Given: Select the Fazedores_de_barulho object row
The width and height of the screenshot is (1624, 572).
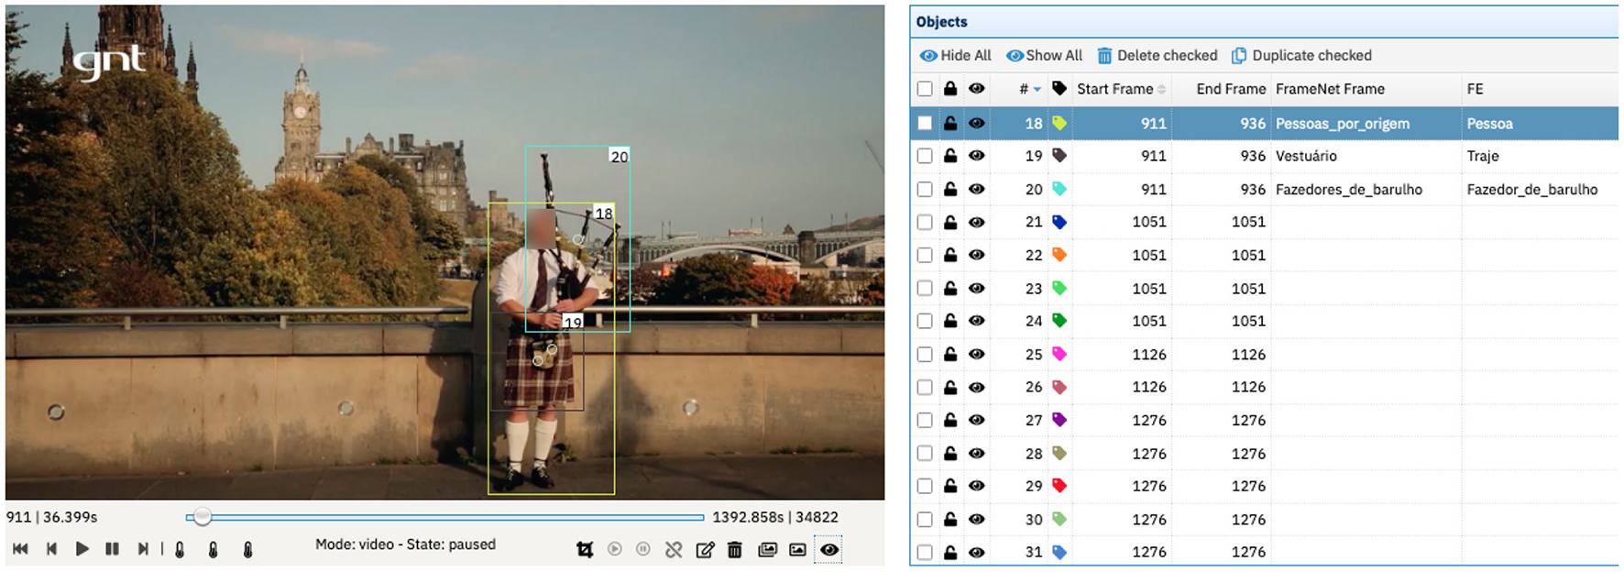Looking at the screenshot, I should point(1348,190).
